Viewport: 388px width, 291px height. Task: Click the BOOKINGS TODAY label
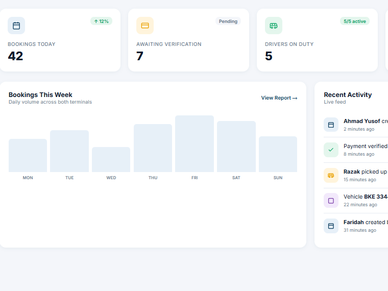(32, 44)
